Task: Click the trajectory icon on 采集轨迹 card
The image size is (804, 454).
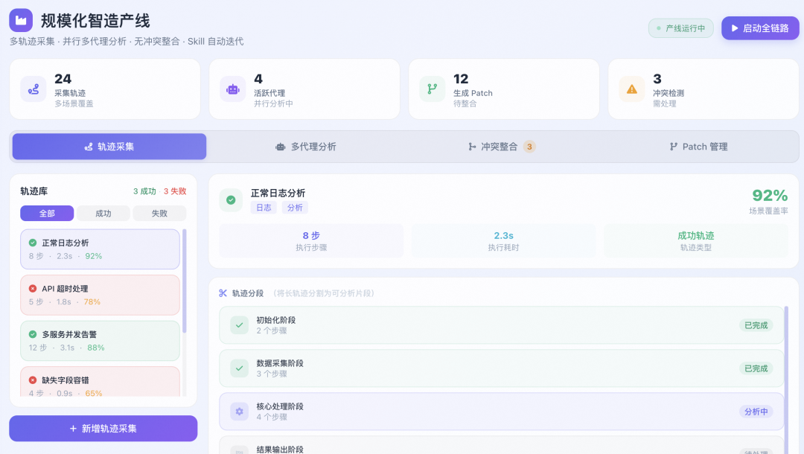Action: point(33,89)
